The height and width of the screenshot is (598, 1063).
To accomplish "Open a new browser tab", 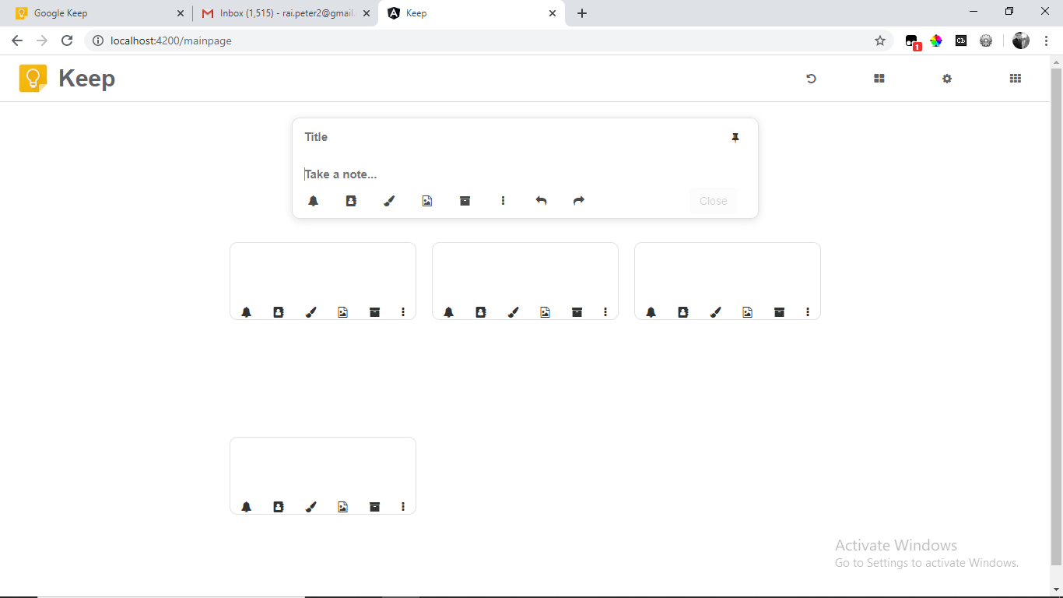I will pos(582,13).
